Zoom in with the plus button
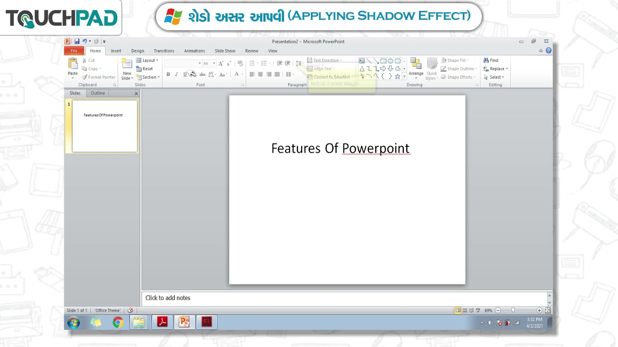 (539, 310)
